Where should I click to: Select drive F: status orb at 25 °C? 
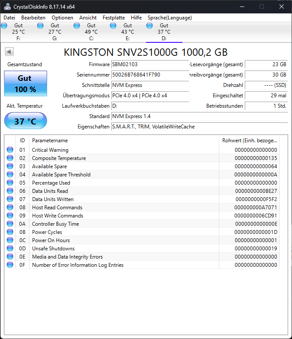pos(4,26)
